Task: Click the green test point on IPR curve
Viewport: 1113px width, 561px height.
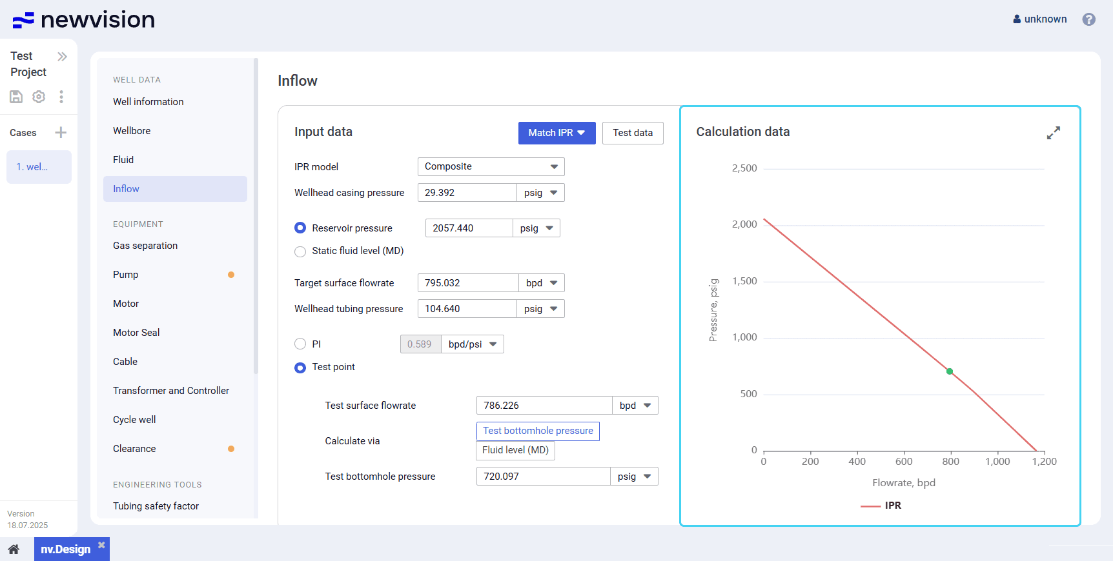Action: (x=950, y=371)
